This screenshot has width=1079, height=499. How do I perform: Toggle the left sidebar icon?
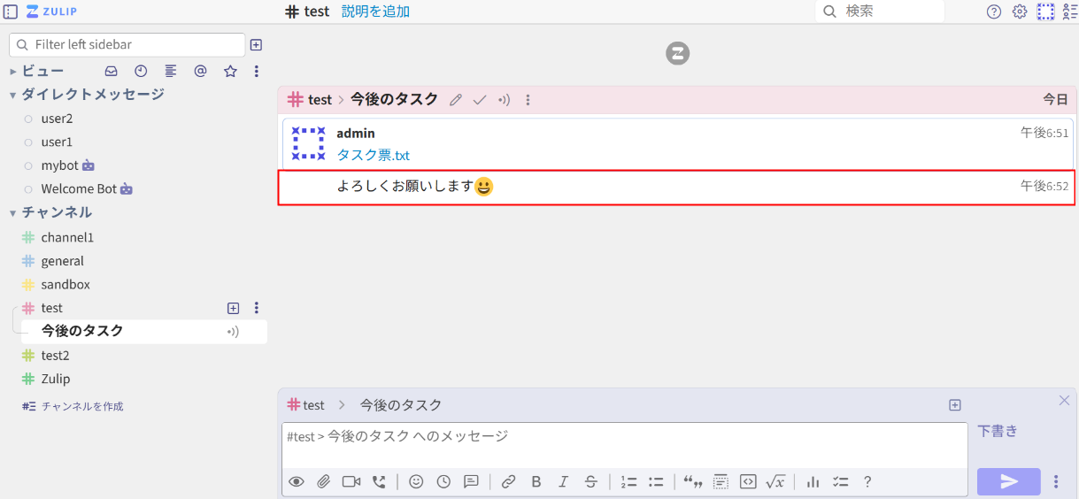[x=11, y=12]
